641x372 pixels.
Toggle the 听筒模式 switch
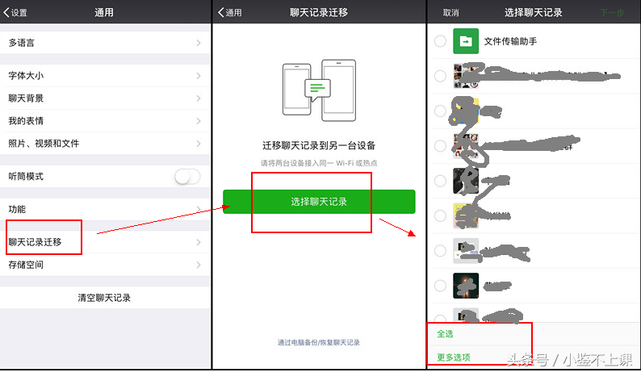(x=187, y=177)
